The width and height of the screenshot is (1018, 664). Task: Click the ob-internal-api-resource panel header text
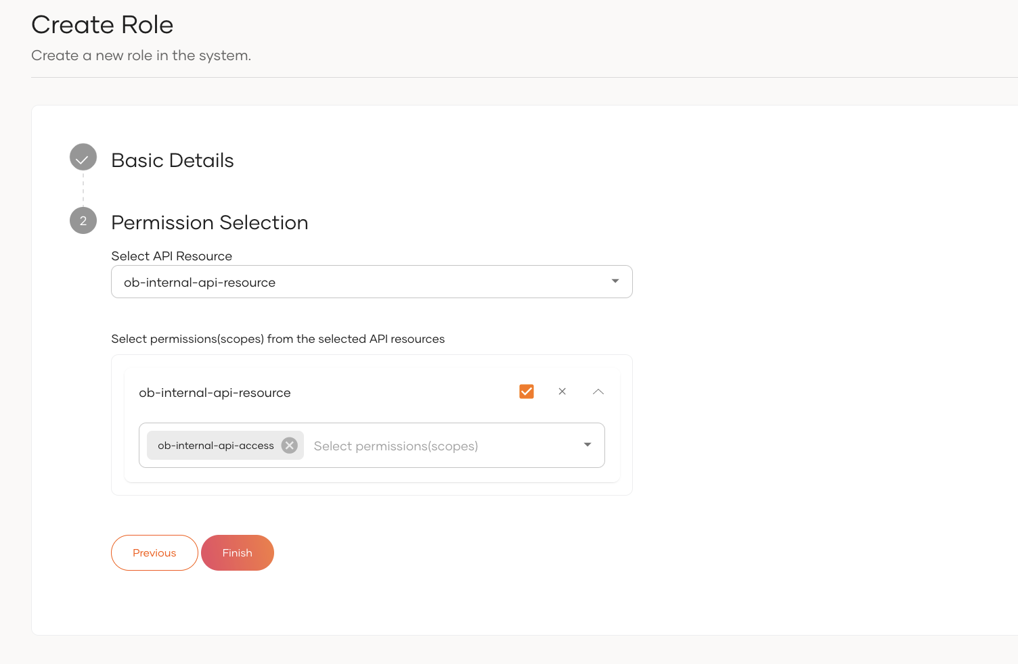(x=215, y=393)
